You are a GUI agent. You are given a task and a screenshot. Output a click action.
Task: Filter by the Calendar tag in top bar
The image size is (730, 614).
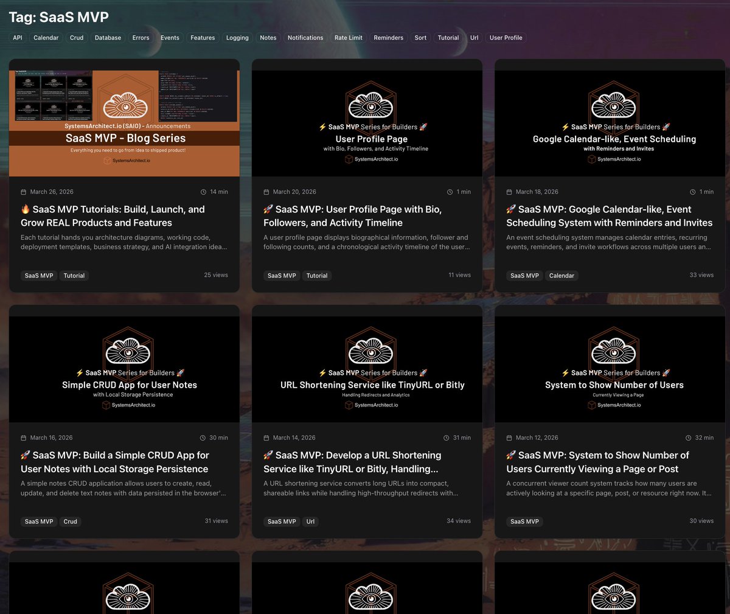point(46,38)
